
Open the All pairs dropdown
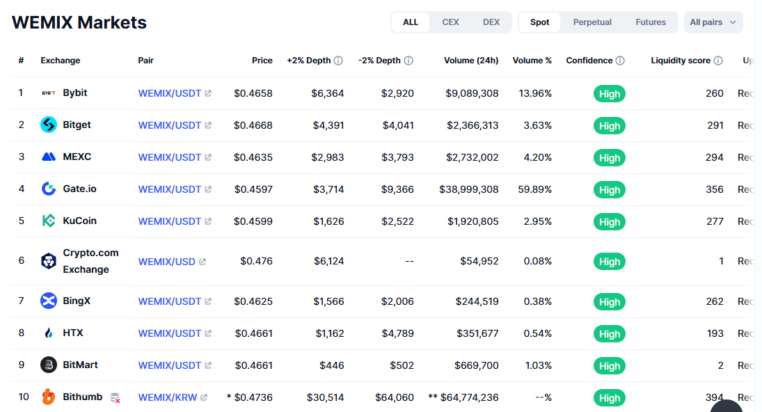(713, 22)
